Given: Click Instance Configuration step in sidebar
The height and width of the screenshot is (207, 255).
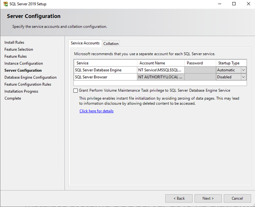Looking at the screenshot, I should click(23, 63).
